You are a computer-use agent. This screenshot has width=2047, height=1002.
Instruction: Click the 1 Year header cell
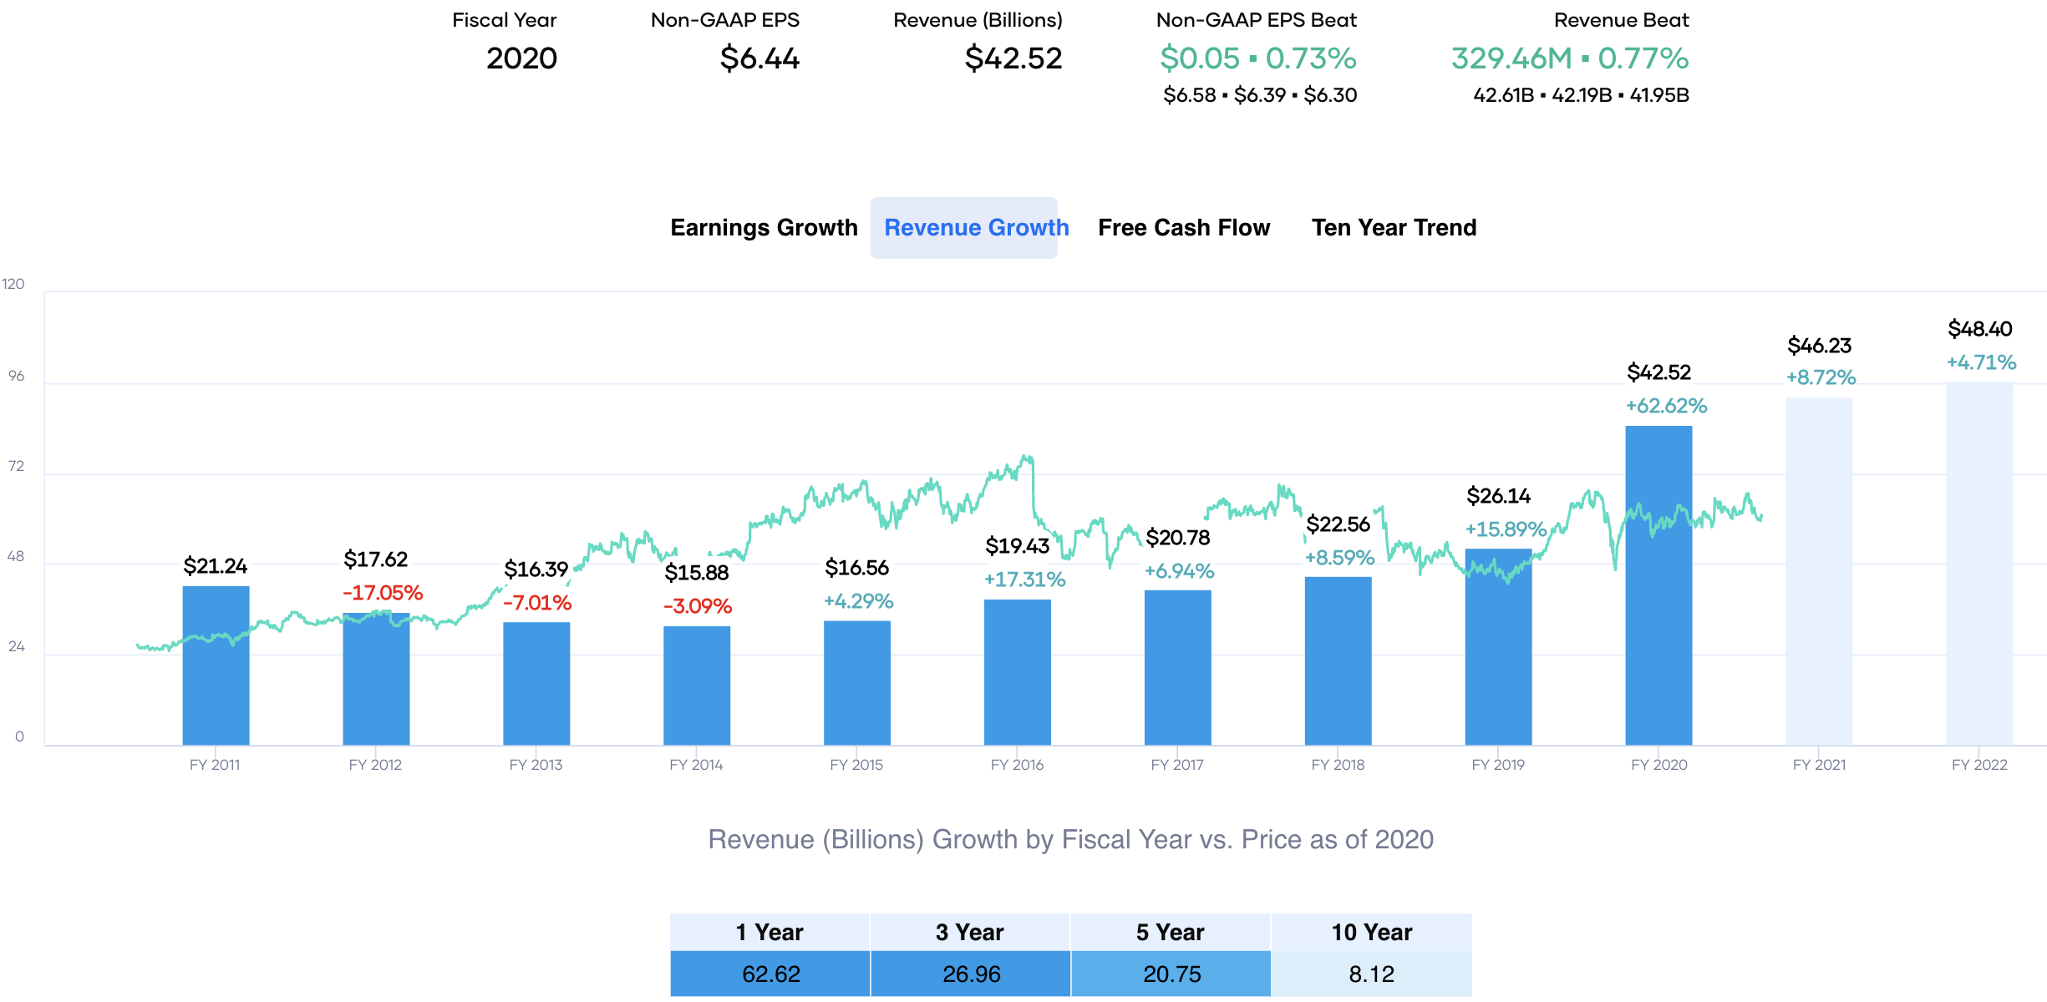(770, 932)
